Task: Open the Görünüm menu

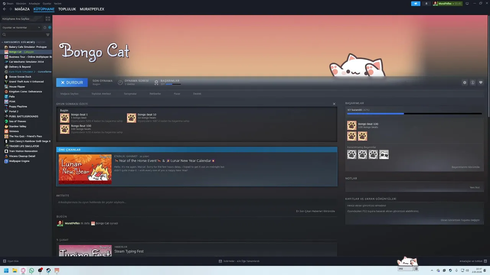Action: click(x=21, y=3)
